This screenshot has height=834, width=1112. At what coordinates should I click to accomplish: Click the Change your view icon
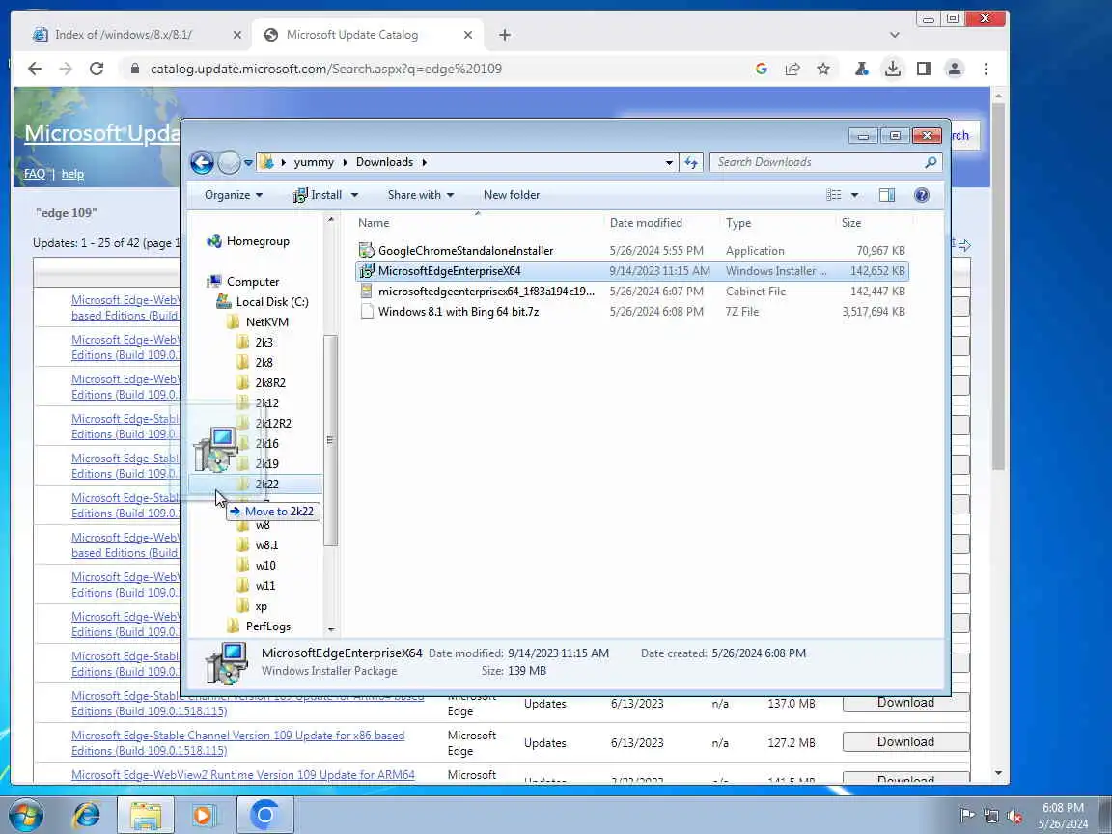click(x=834, y=195)
